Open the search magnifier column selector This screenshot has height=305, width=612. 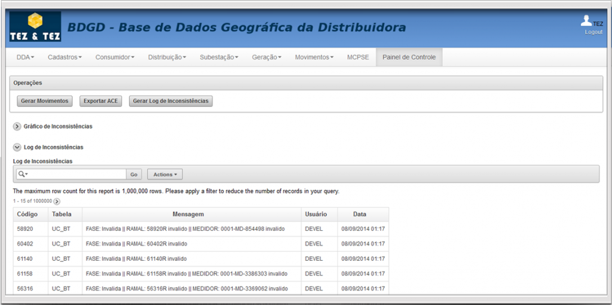[x=23, y=174]
